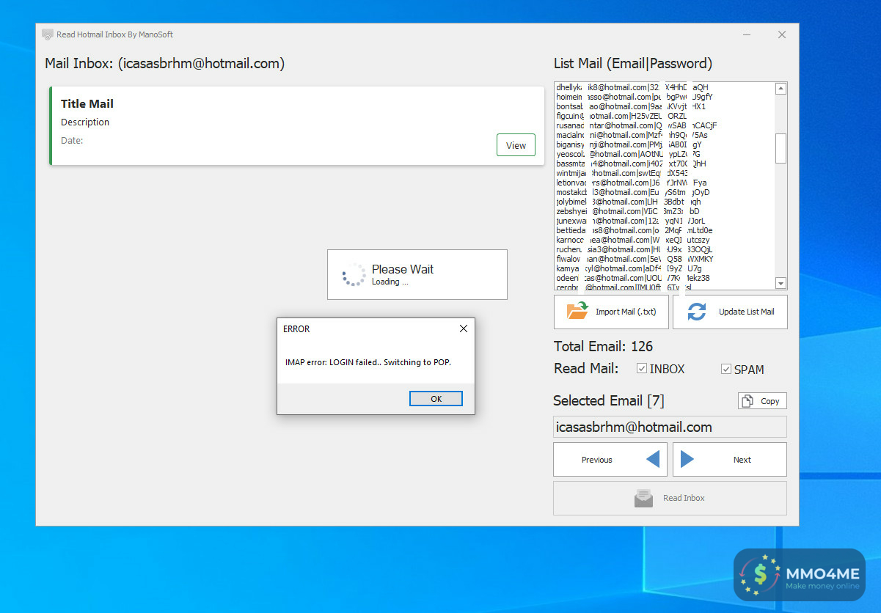881x613 pixels.
Task: Select the list row starting with fiwalov
Action: pos(665,259)
